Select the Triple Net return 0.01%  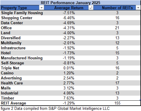[x=69, y=68]
